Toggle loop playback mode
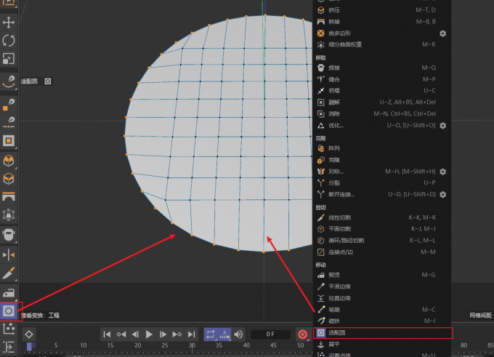 [211, 334]
